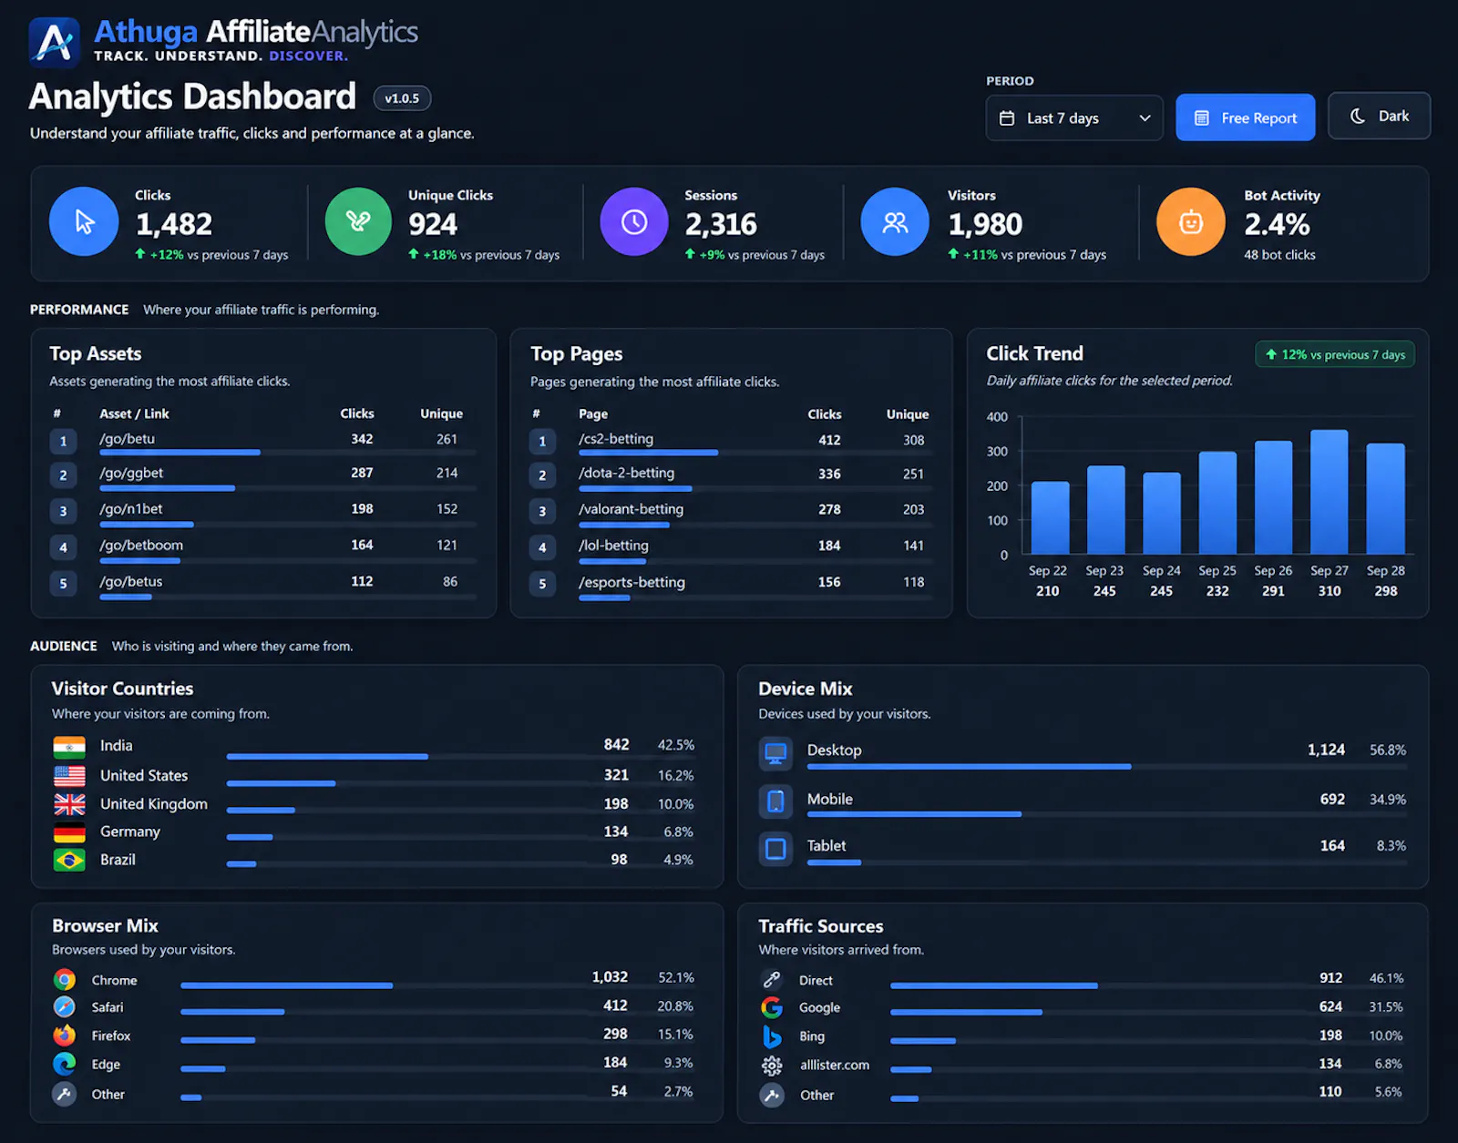Click the Safari browser icon
This screenshot has height=1143, width=1458.
[x=65, y=1007]
